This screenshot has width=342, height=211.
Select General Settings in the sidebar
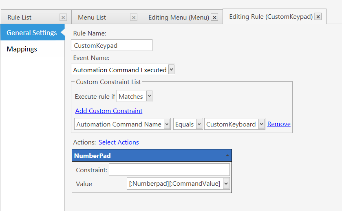(x=32, y=33)
